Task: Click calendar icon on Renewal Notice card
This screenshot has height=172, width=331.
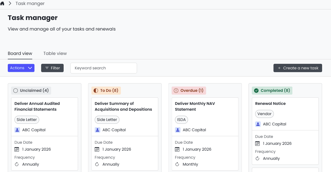Action: [257, 143]
